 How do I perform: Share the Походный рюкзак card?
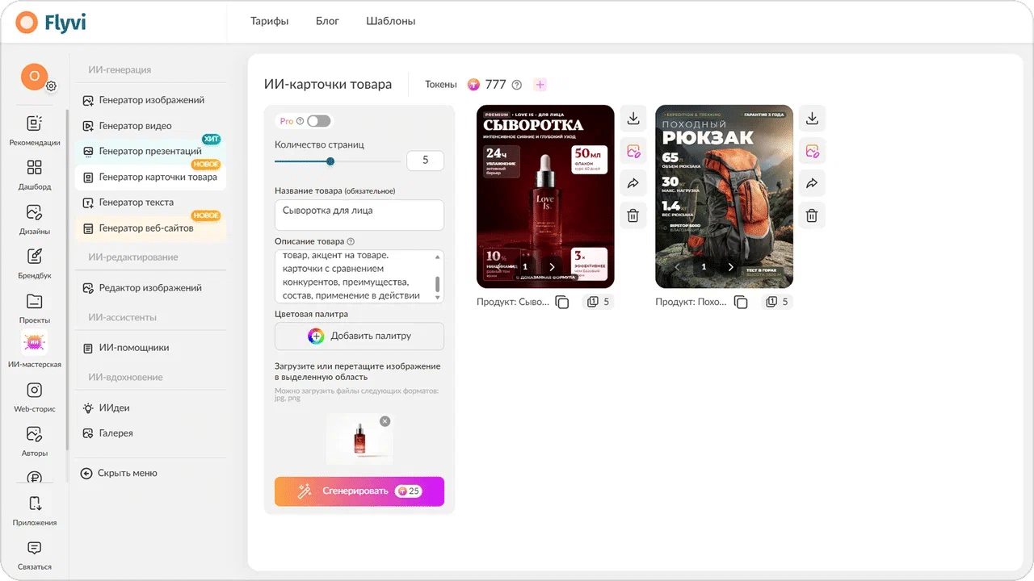(x=812, y=183)
